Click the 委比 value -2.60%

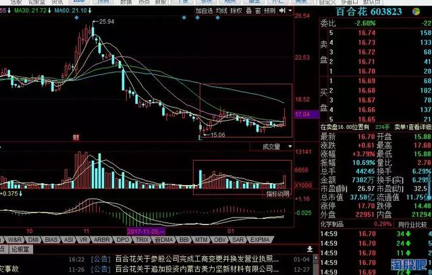click(364, 23)
